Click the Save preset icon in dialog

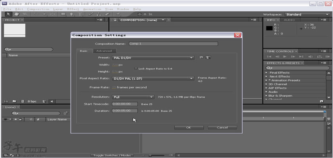coord(201,58)
